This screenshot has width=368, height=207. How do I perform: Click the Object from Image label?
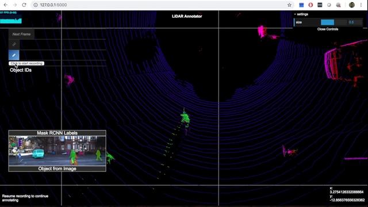point(57,168)
